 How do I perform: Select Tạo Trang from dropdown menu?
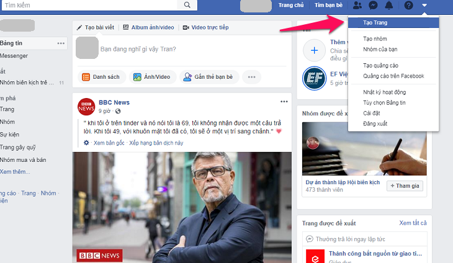[376, 22]
